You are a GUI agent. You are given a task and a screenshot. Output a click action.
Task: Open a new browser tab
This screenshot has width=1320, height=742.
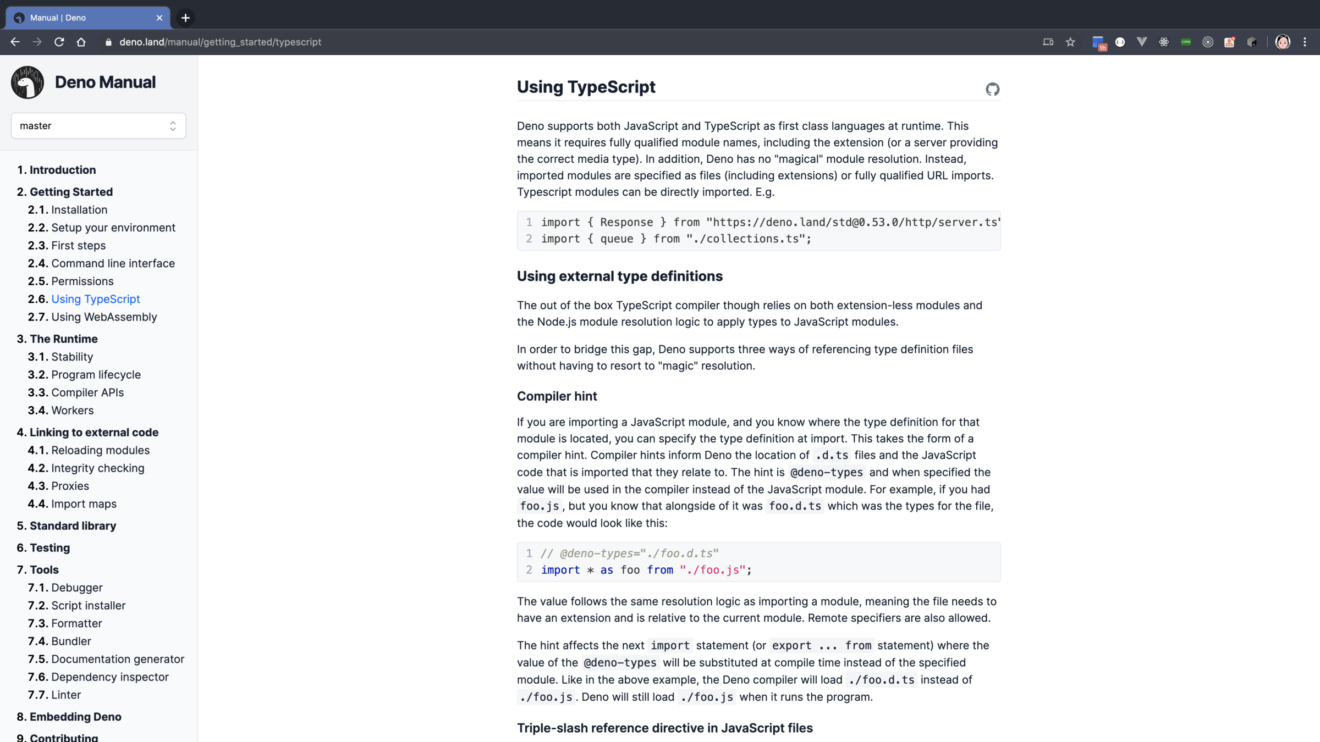tap(185, 18)
